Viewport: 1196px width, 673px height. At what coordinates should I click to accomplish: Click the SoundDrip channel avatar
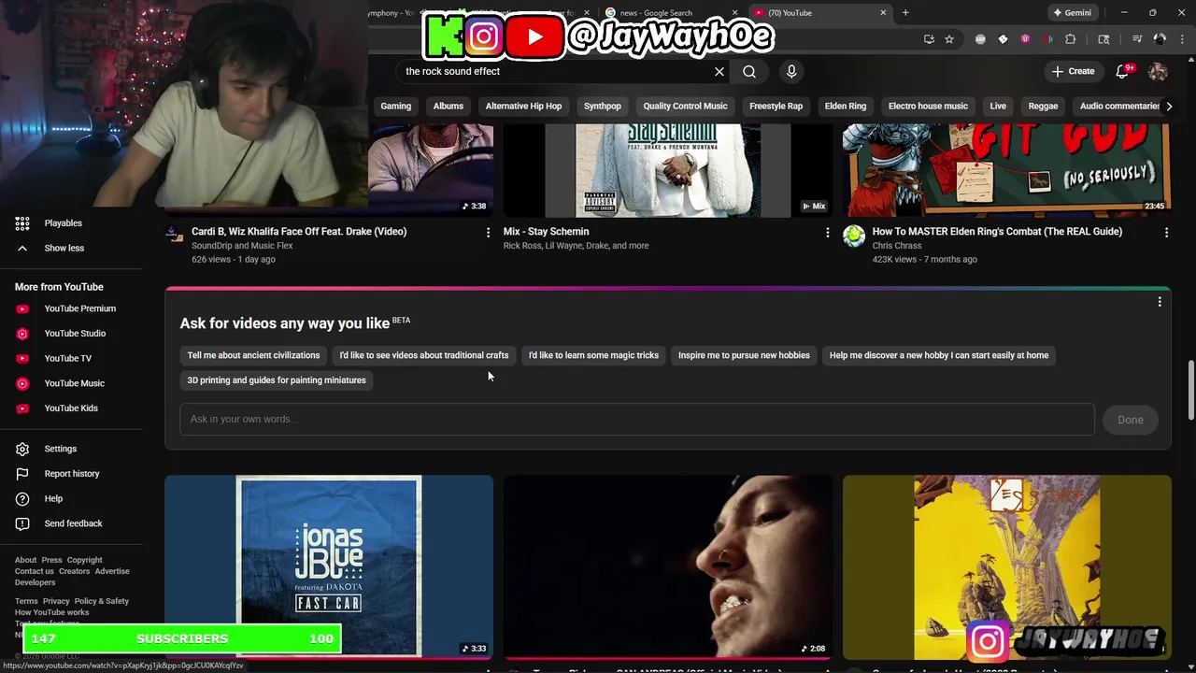click(175, 234)
